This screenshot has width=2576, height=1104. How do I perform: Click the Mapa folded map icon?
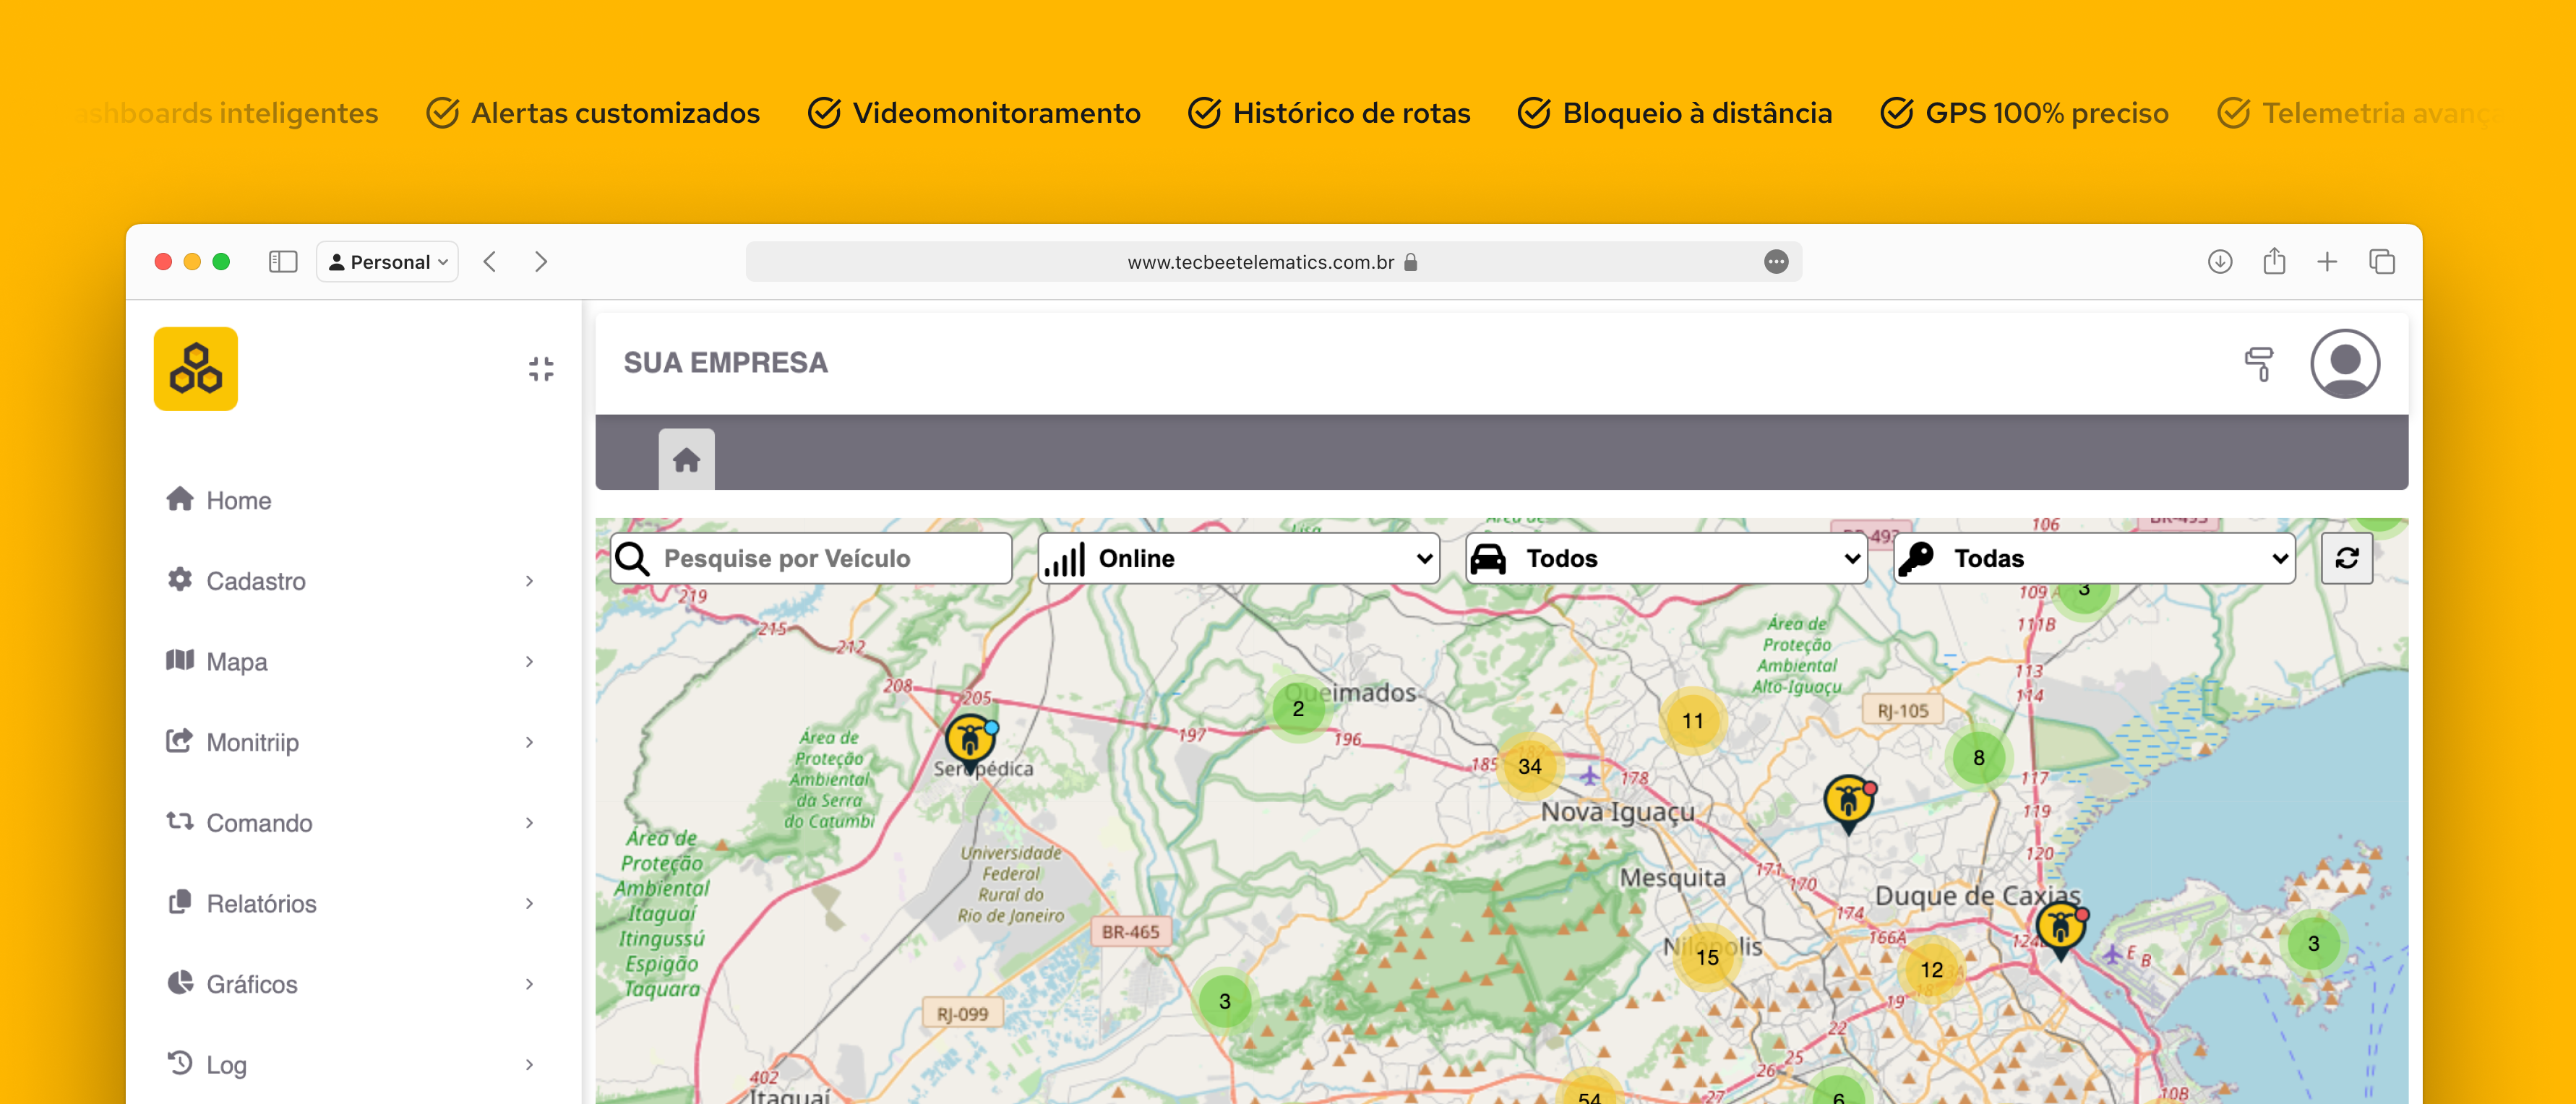point(180,660)
